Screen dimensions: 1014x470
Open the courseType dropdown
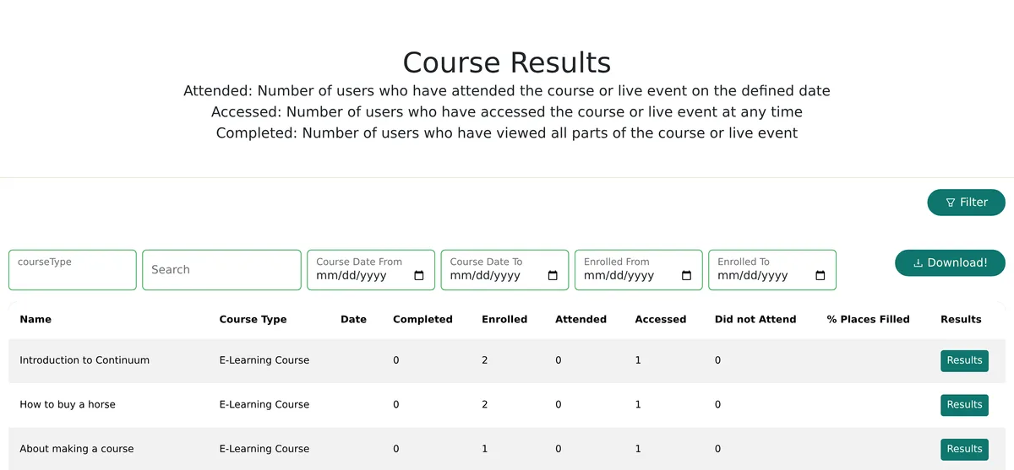(73, 270)
